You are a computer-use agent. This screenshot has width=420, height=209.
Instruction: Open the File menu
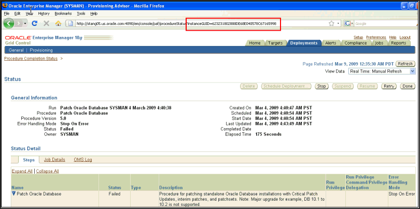[7, 13]
